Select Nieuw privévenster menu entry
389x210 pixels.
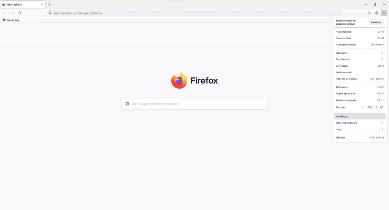pos(359,45)
